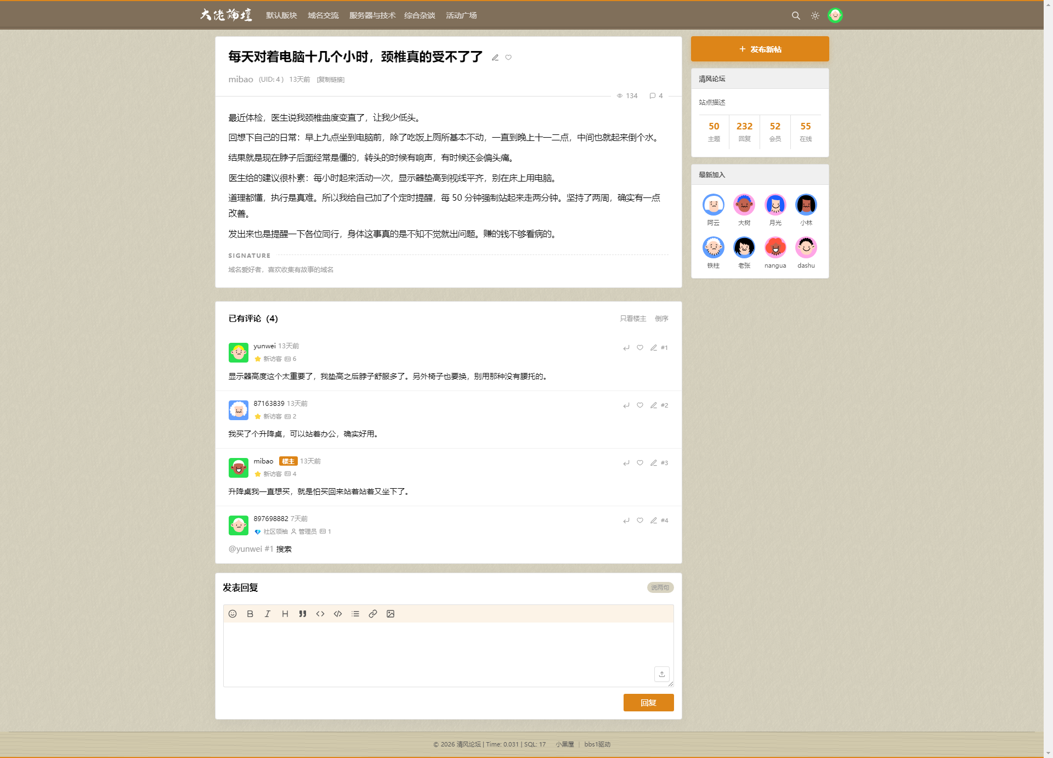Open dashu member avatar
1053x758 pixels.
[806, 247]
